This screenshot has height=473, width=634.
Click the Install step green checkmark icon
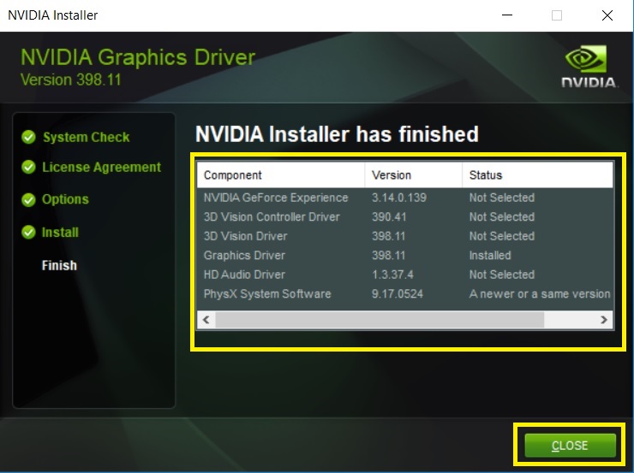(x=29, y=233)
